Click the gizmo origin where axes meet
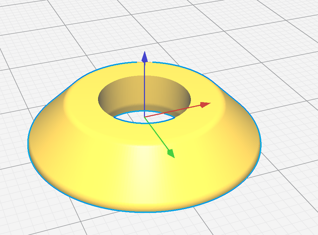The image size is (318, 235). tap(144, 117)
